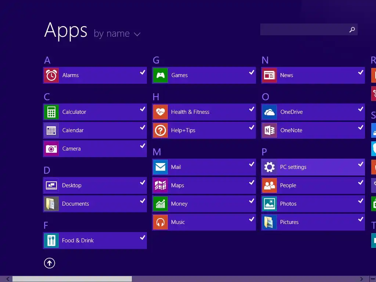Image resolution: width=376 pixels, height=282 pixels.
Task: Uncheck the Food & Drink checkmark
Action: point(142,238)
